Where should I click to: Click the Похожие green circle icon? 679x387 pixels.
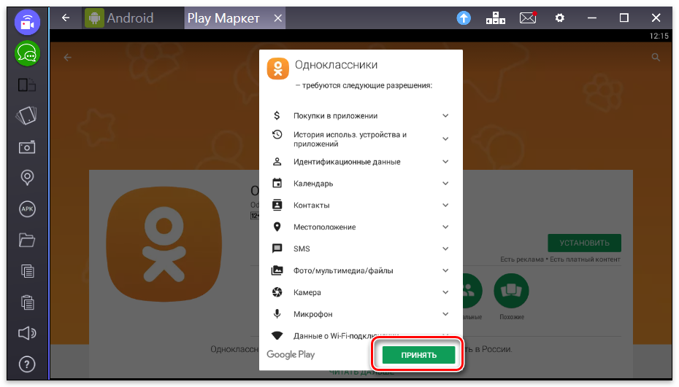[511, 291]
